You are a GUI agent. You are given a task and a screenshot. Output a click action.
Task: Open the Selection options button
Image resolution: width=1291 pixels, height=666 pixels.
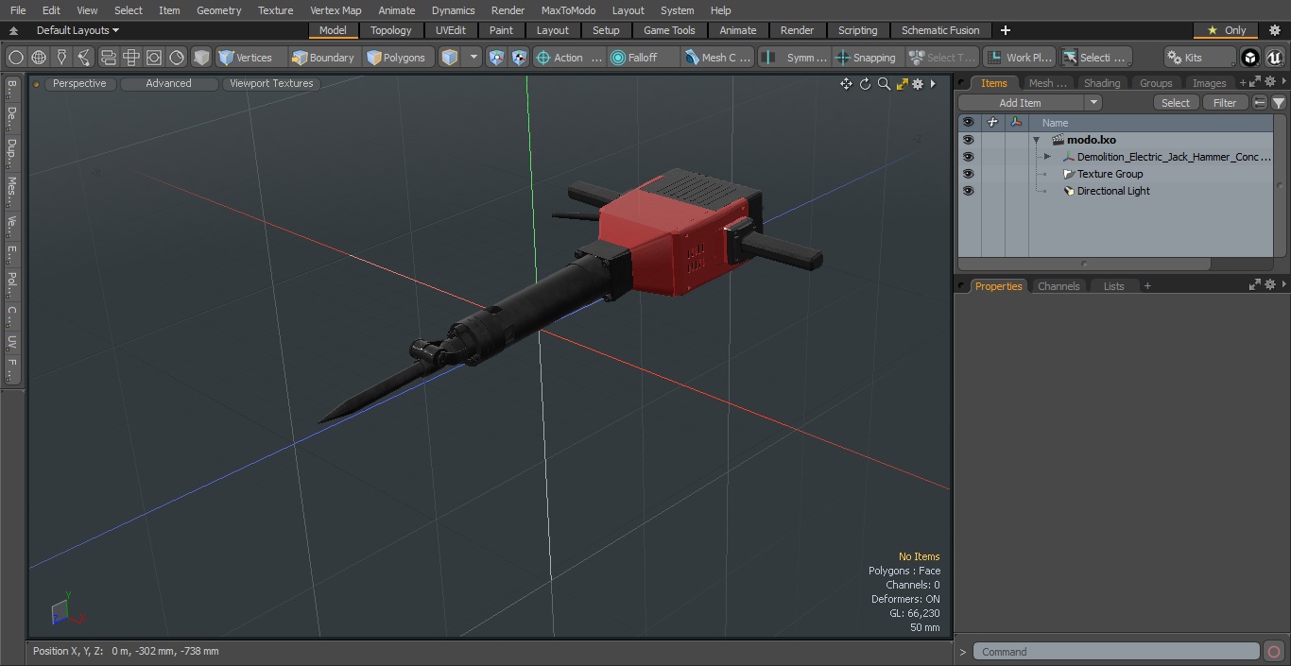click(1094, 58)
